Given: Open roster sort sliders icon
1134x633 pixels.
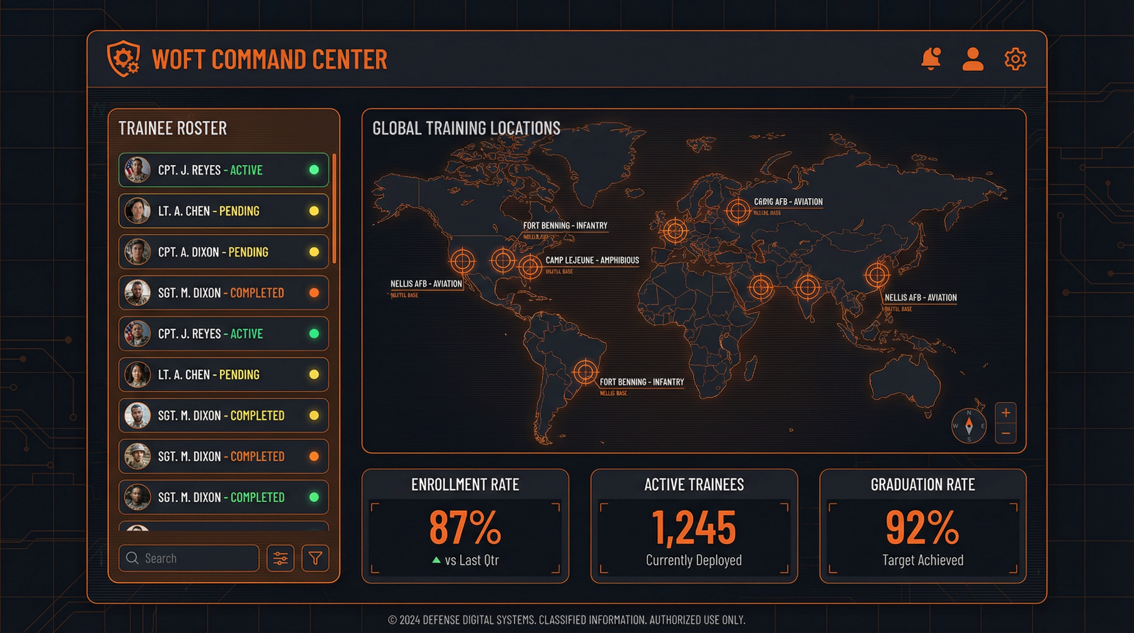Looking at the screenshot, I should (281, 558).
